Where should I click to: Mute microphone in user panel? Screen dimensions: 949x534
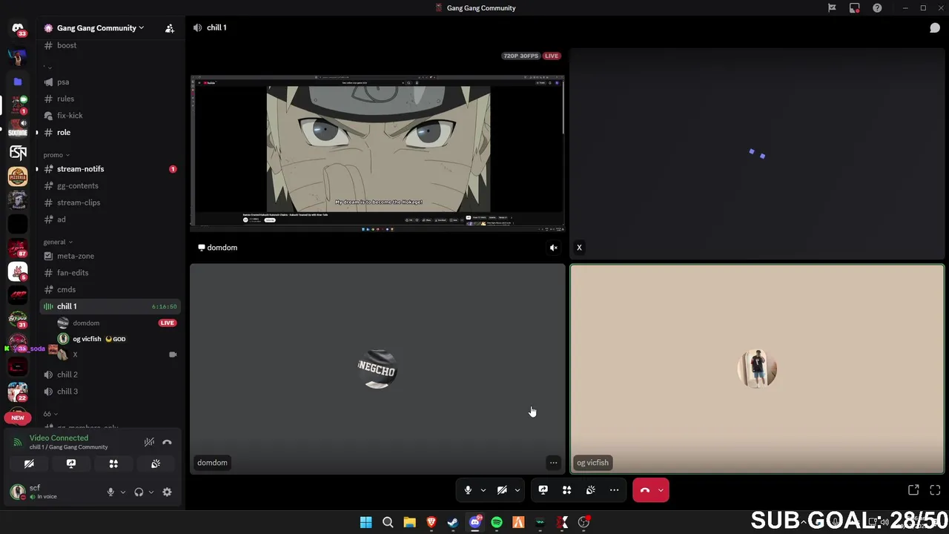[x=110, y=492]
